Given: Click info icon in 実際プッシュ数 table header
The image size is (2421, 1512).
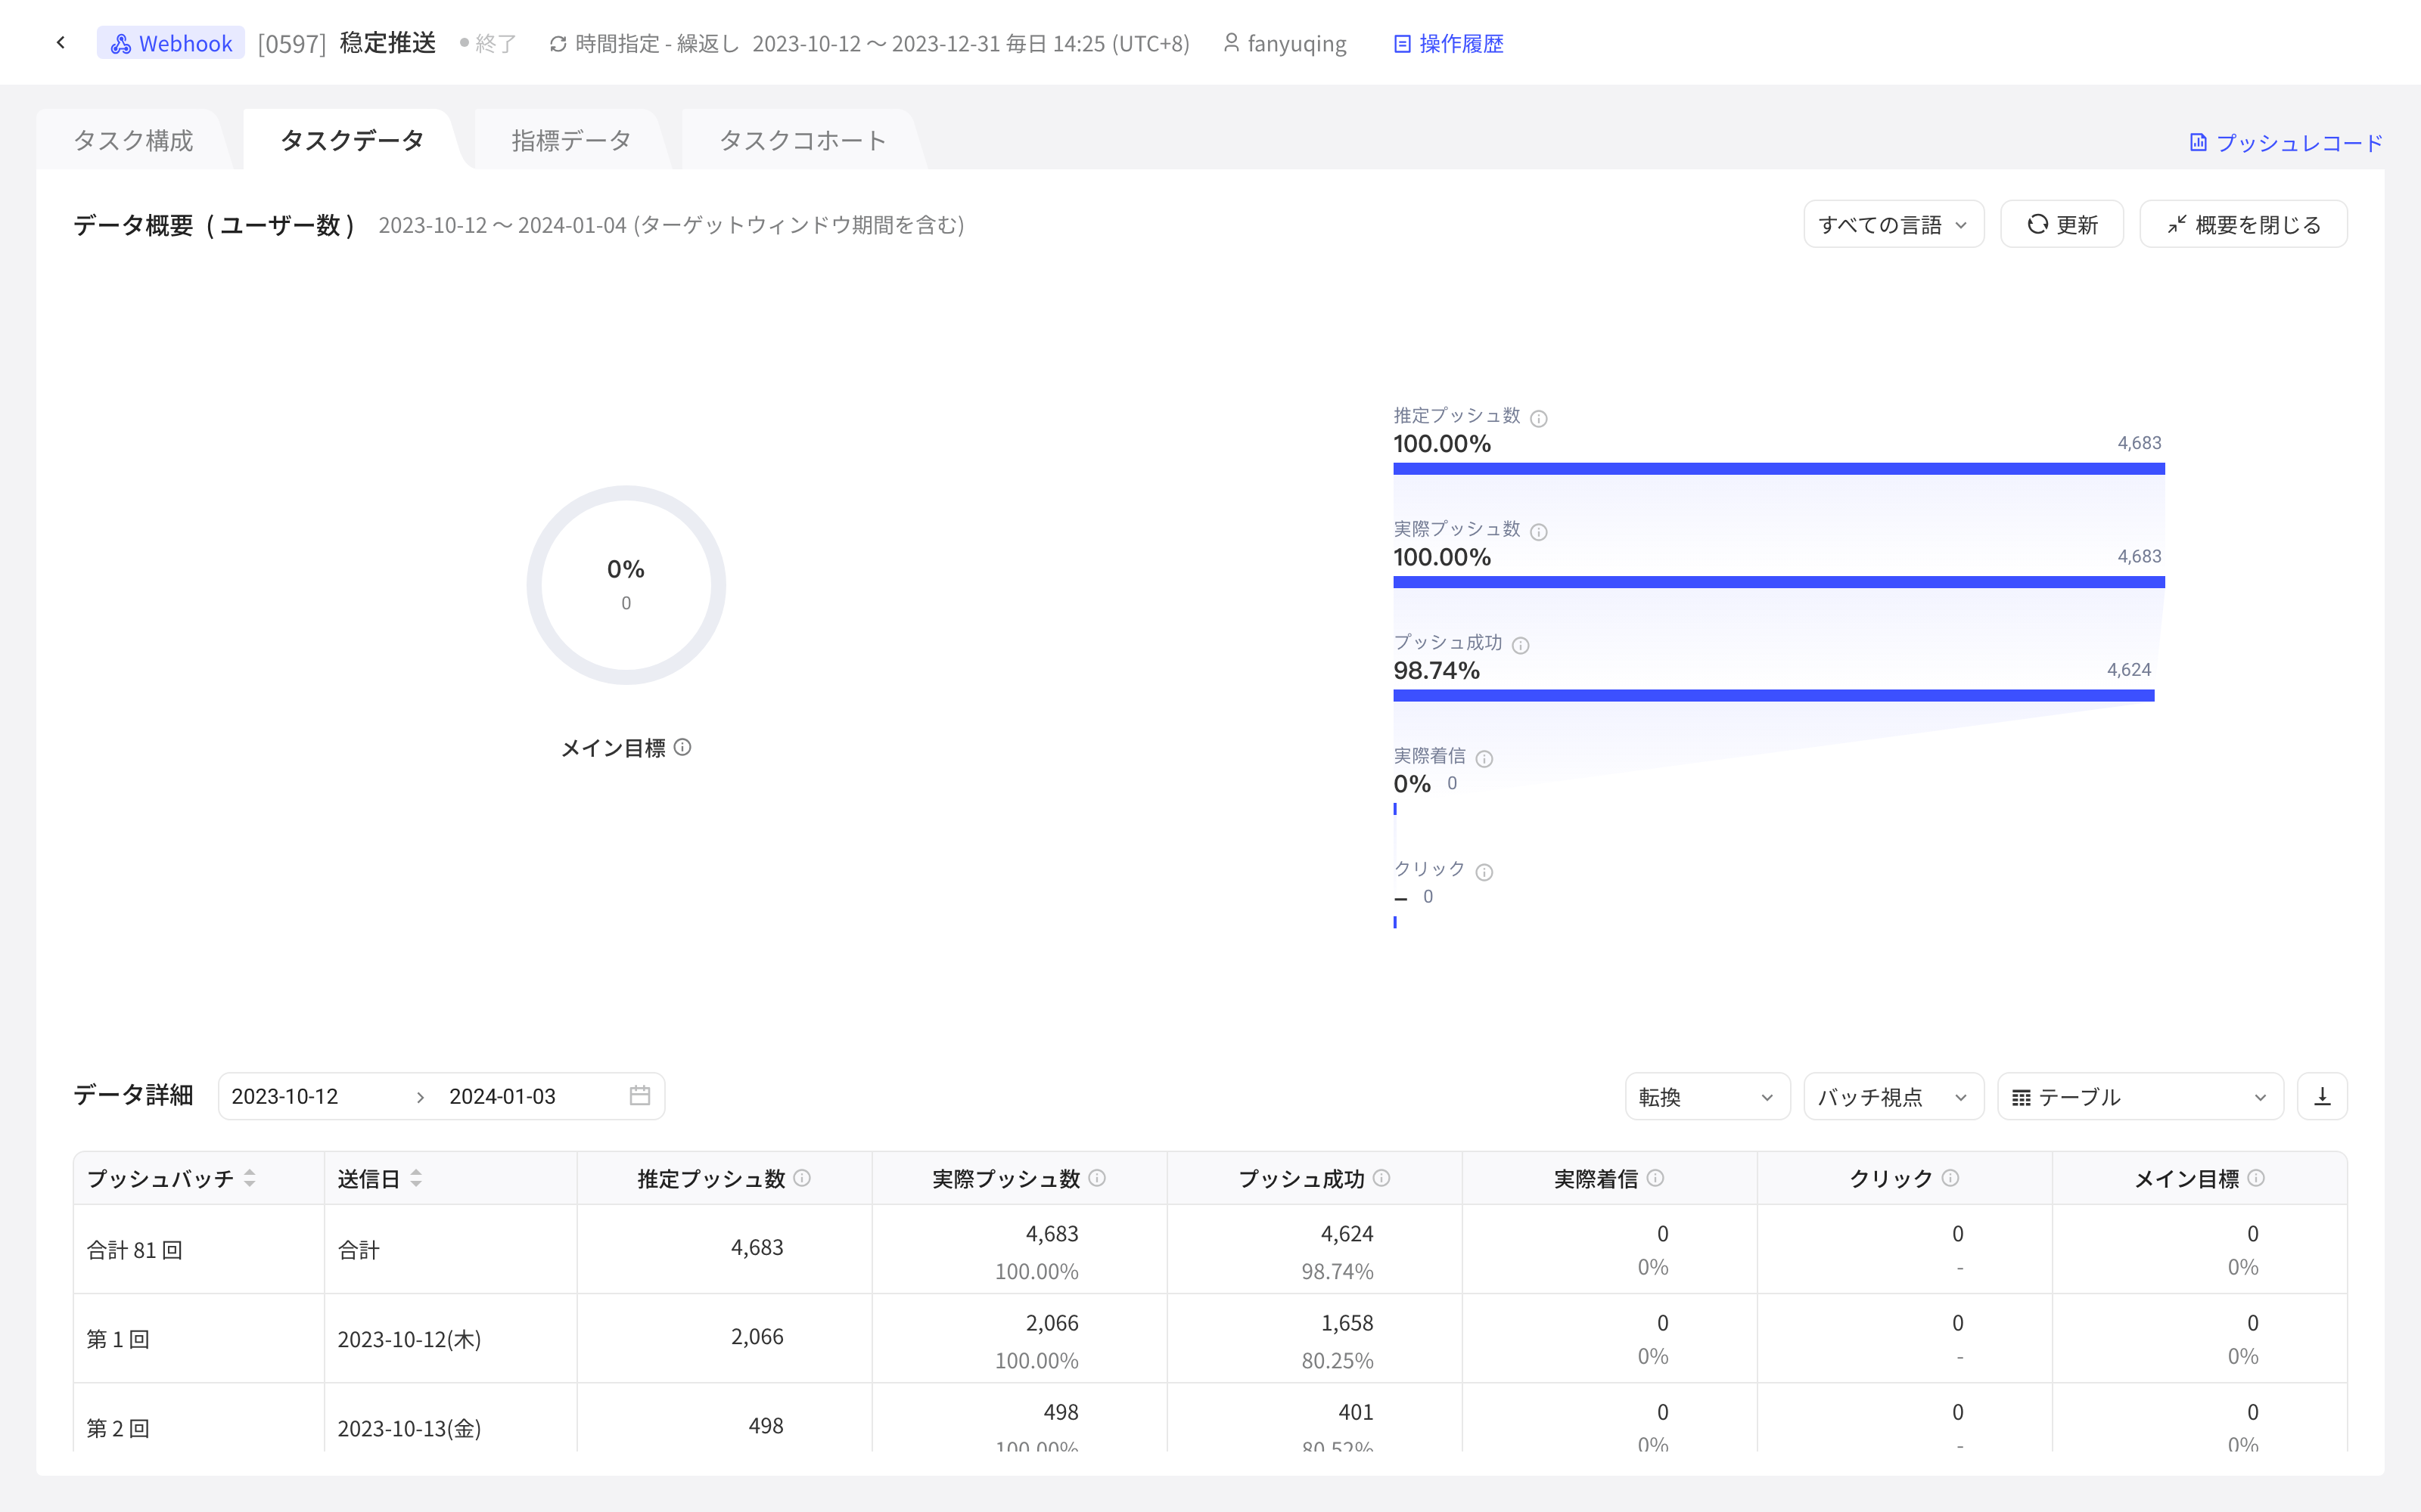Looking at the screenshot, I should pyautogui.click(x=1098, y=1178).
